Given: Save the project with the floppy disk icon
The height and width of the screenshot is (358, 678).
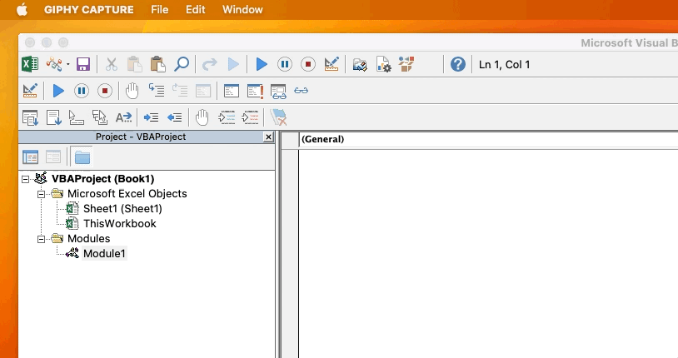Looking at the screenshot, I should [x=83, y=64].
